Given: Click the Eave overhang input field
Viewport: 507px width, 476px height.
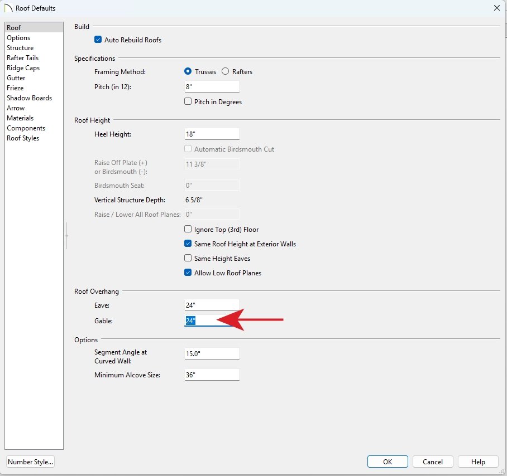Looking at the screenshot, I should point(212,305).
